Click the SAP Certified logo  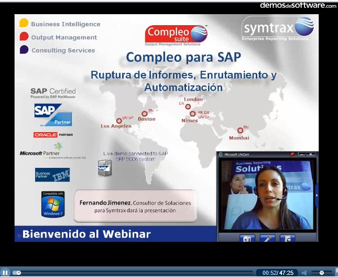click(53, 93)
